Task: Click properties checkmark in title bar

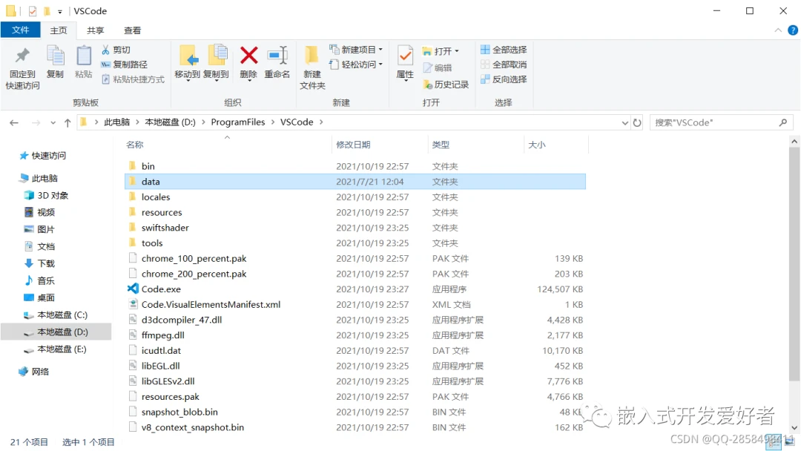Action: click(32, 10)
